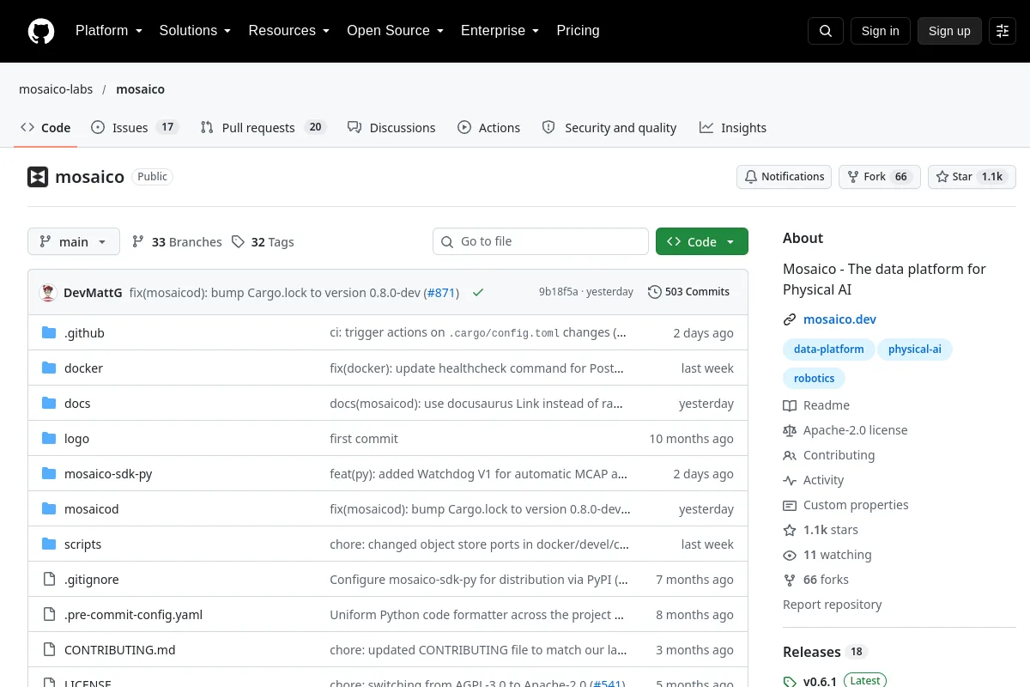Click the GitHub logo home icon
Image resolution: width=1030 pixels, height=687 pixels.
click(x=41, y=31)
